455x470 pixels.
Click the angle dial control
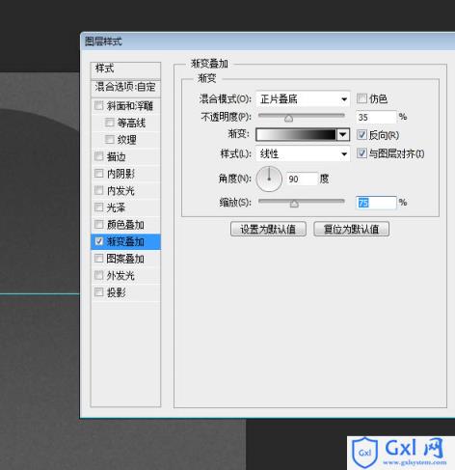[x=269, y=179]
